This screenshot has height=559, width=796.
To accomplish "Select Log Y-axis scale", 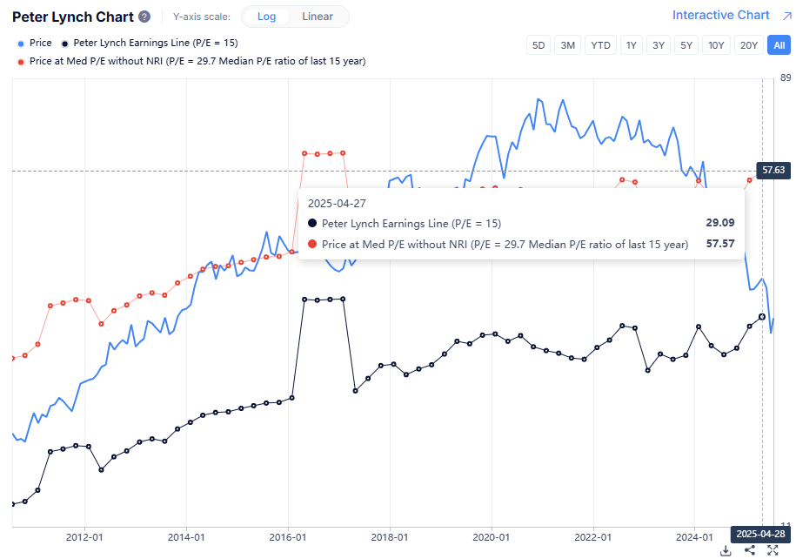I will click(x=267, y=17).
